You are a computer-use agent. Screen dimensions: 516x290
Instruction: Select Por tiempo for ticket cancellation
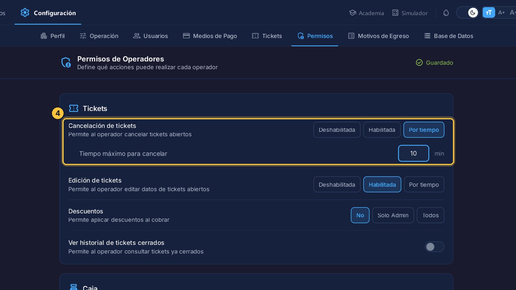(424, 130)
